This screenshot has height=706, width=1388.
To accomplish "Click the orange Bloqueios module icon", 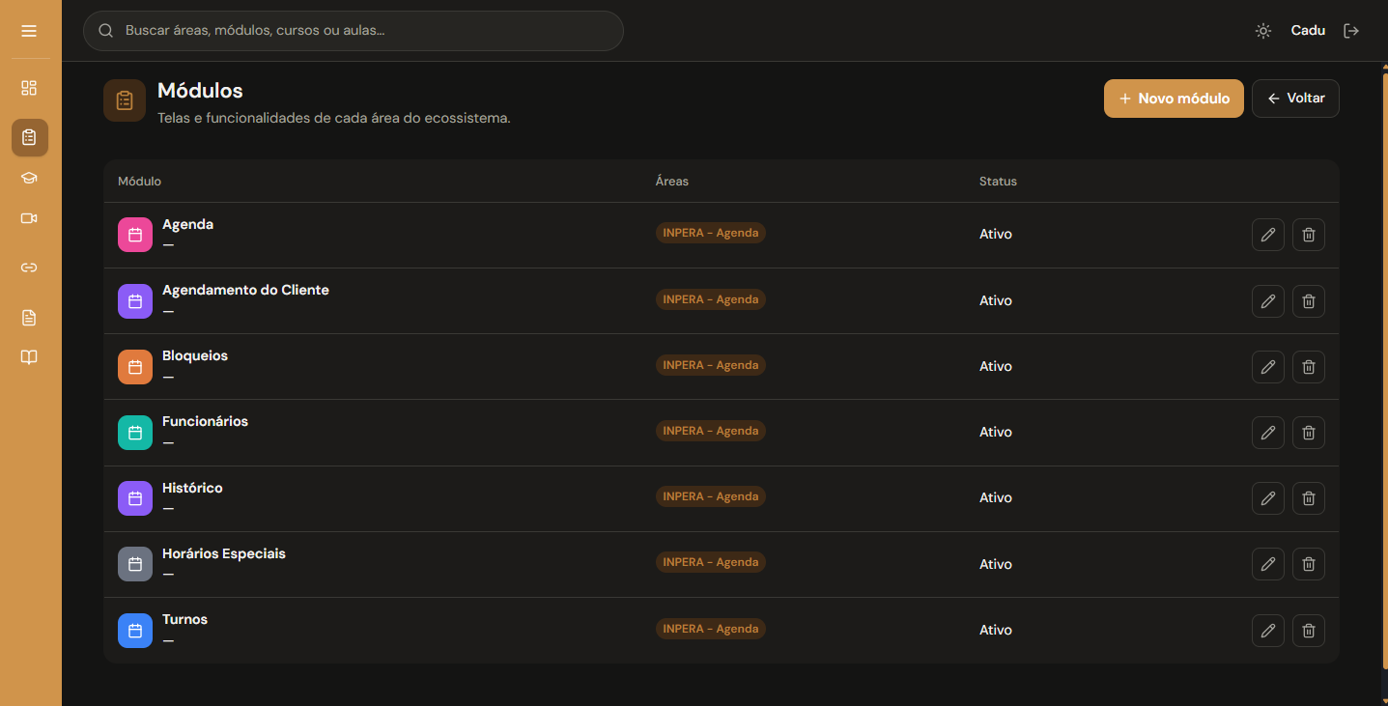I will coord(135,367).
